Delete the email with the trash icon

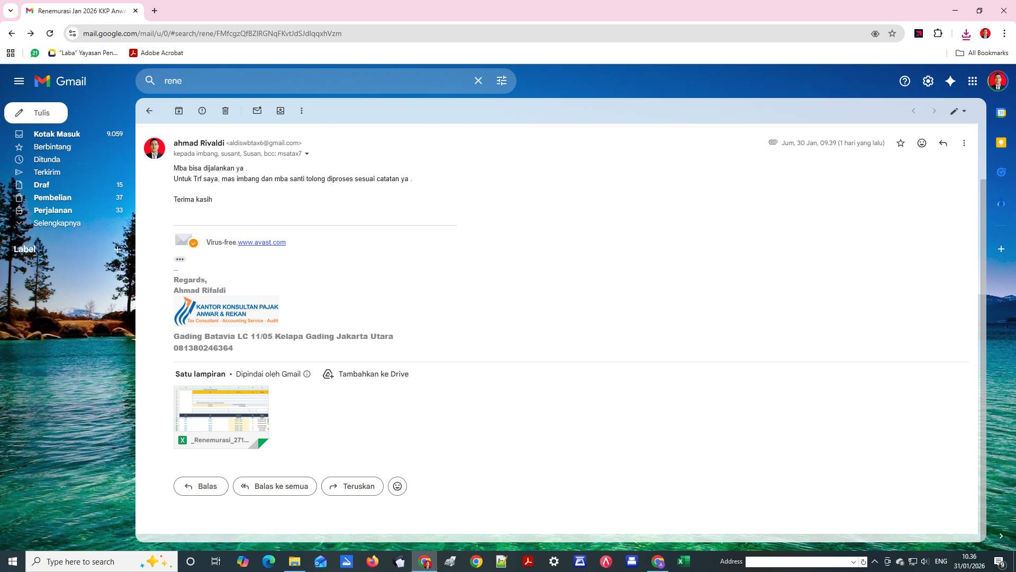225,111
